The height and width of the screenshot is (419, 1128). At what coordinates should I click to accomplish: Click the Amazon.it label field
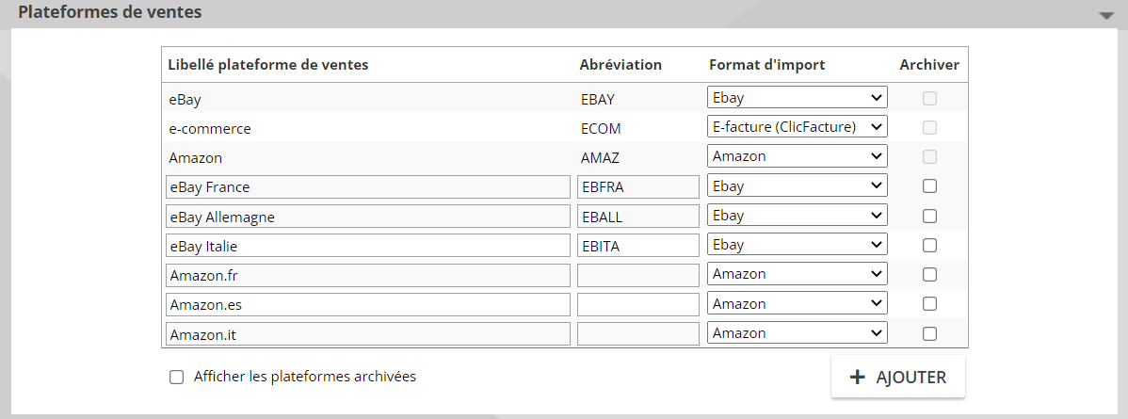(367, 334)
